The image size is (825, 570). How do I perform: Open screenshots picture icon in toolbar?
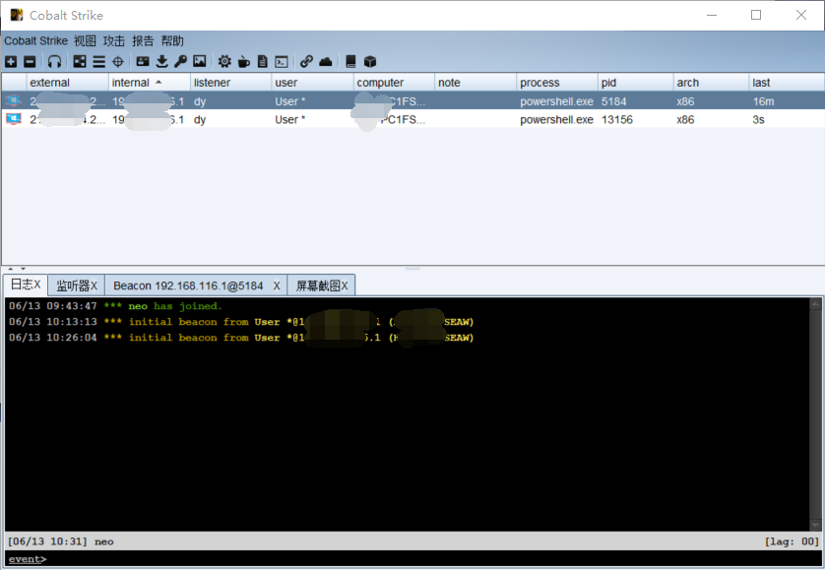200,62
